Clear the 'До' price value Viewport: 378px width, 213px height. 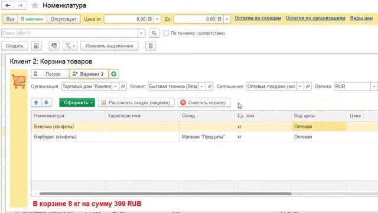227,19
